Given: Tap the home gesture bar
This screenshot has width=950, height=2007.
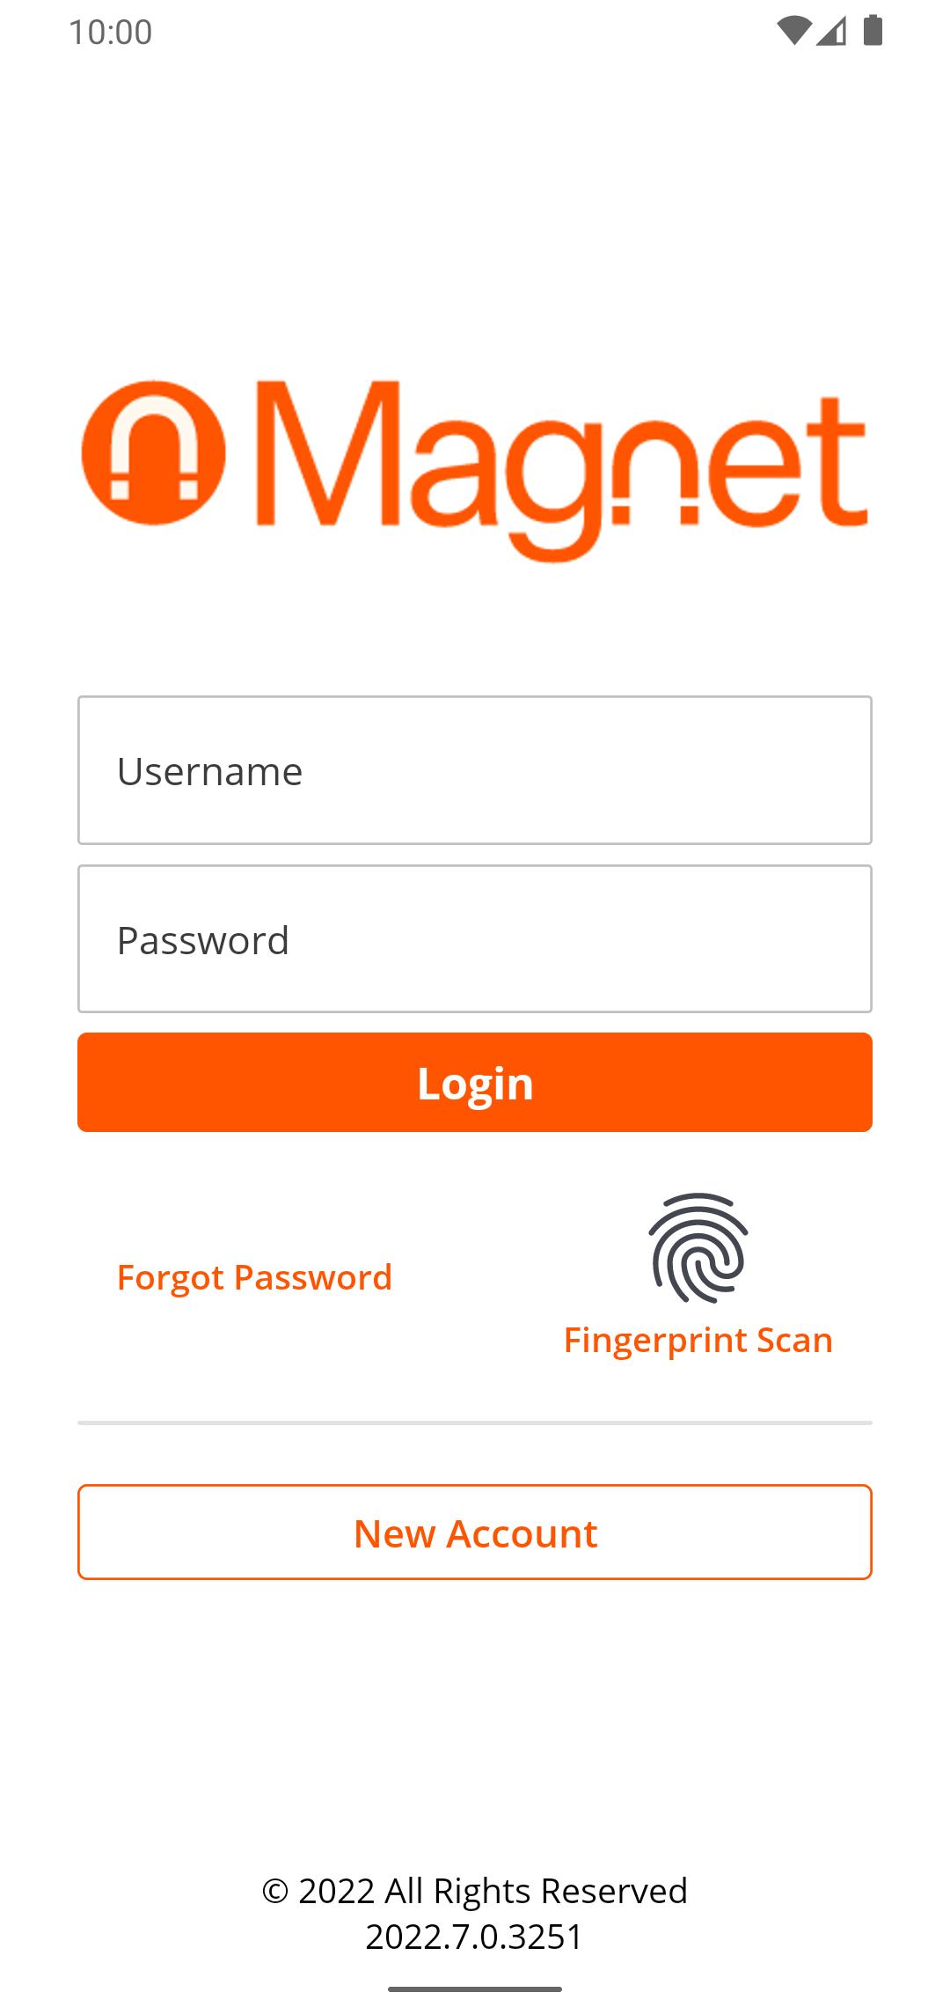Looking at the screenshot, I should point(475,1989).
